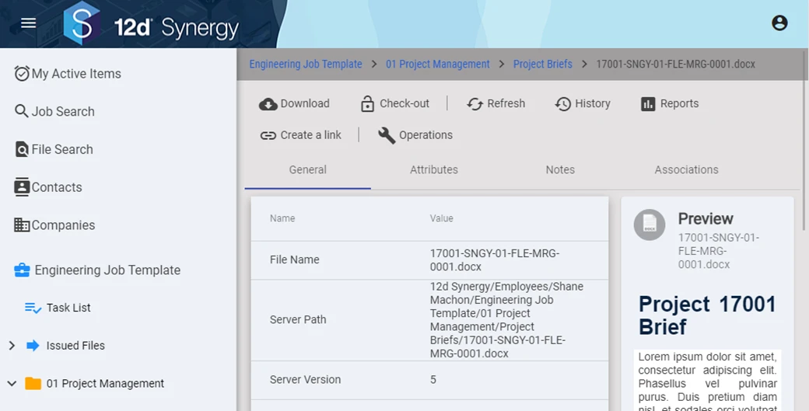Screen dimensions: 809x411
Task: Click the History clock icon
Action: (x=563, y=104)
